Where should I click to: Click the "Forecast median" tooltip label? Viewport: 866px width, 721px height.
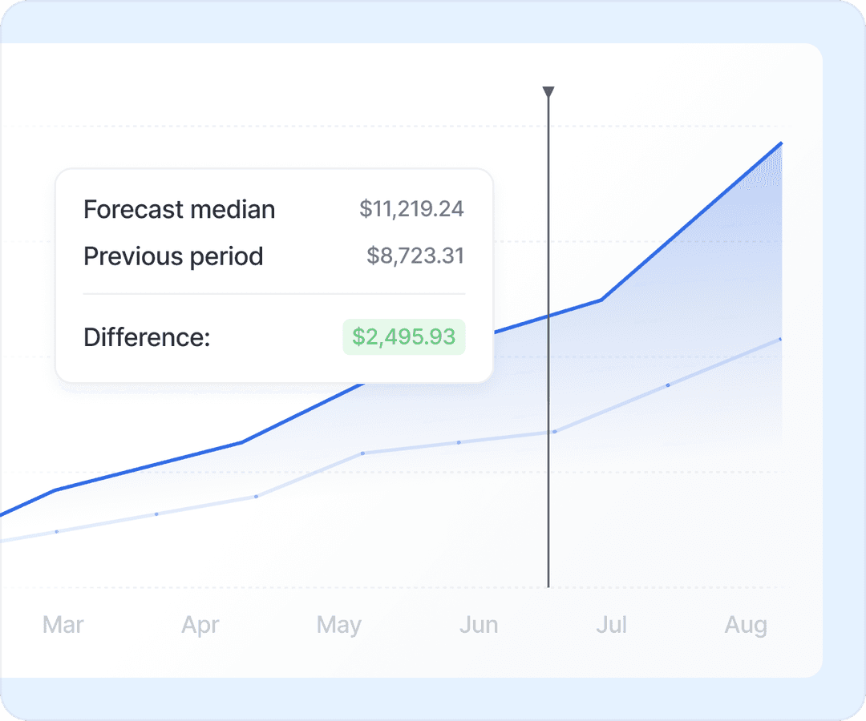(x=180, y=210)
